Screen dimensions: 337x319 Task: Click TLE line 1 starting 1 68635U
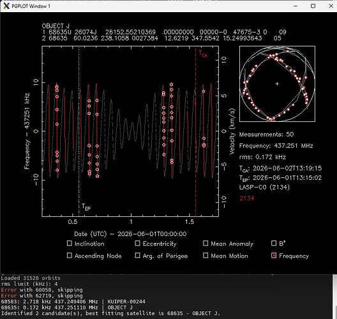[164, 33]
